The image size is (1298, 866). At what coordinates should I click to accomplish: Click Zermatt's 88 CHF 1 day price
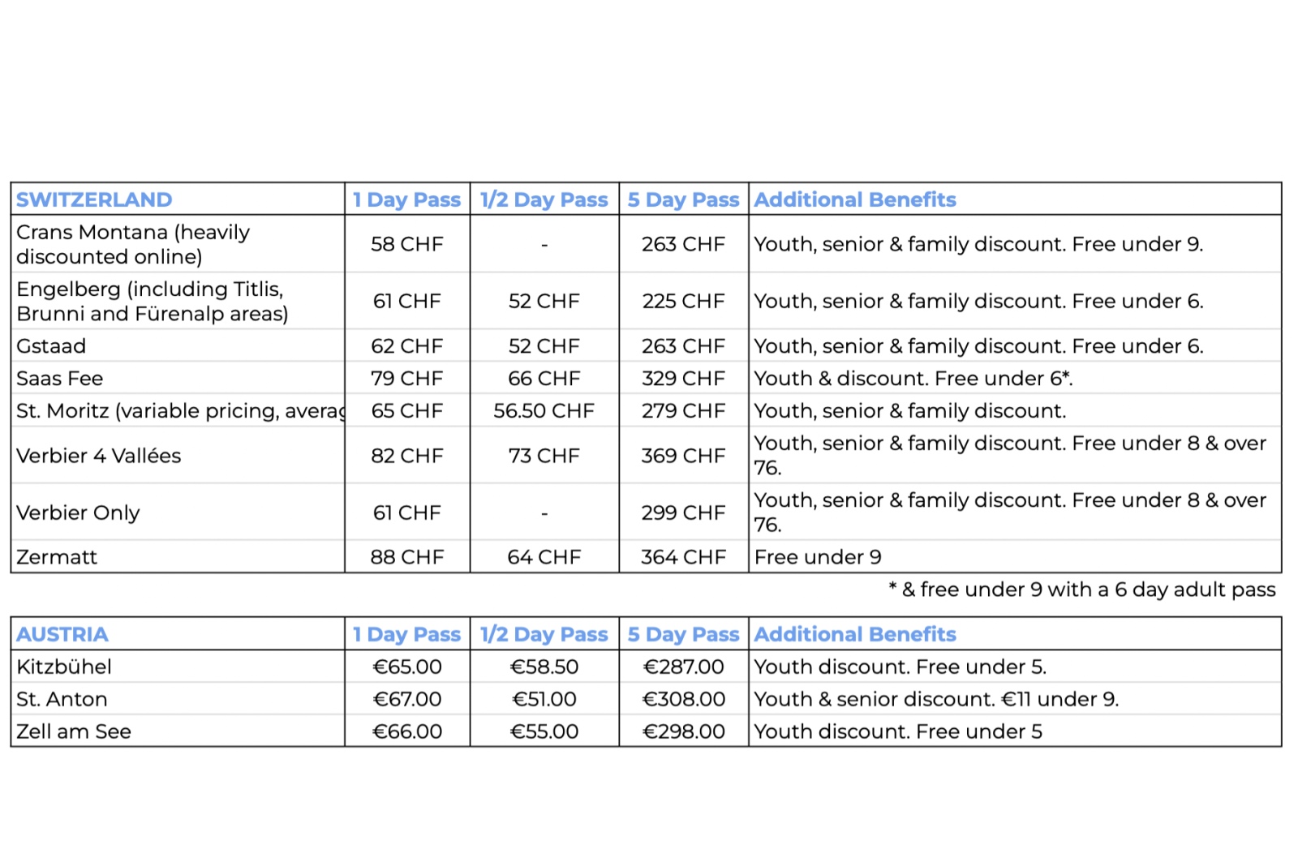tap(406, 557)
